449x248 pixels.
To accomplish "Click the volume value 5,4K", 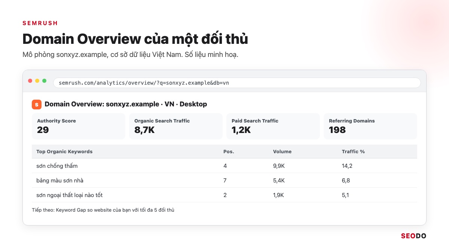I will coord(279,181).
